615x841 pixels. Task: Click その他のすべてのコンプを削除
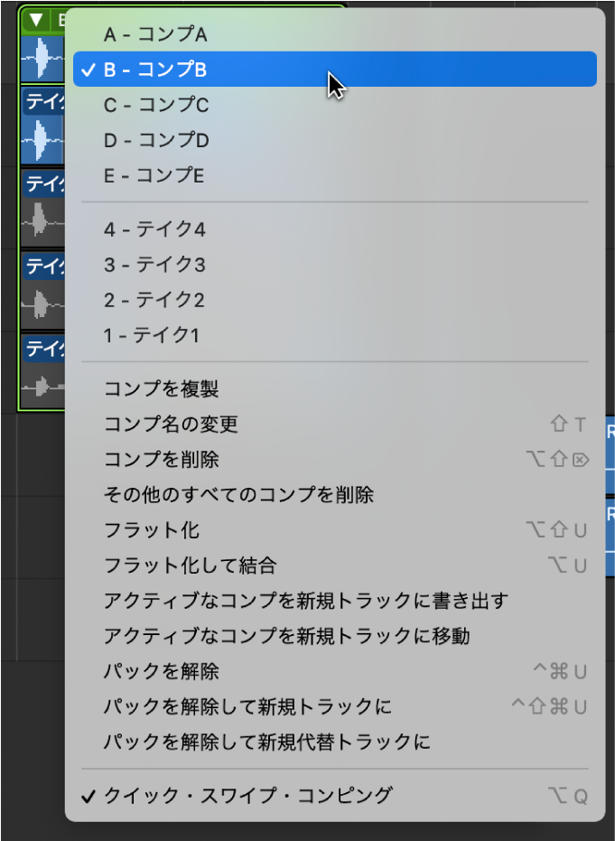pos(334,494)
